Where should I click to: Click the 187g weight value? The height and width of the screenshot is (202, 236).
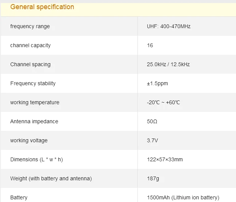153,178
